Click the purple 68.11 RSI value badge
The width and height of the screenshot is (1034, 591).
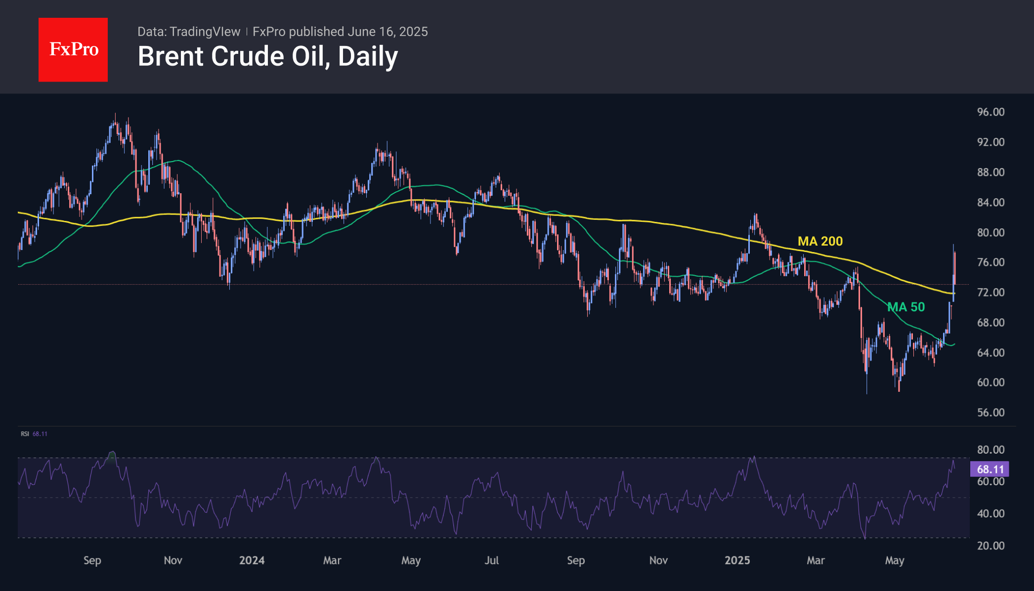coord(990,469)
